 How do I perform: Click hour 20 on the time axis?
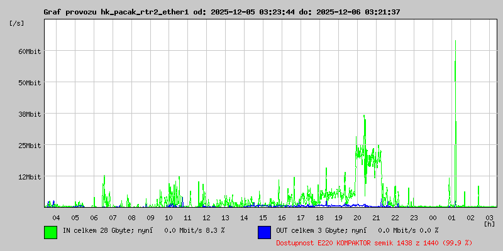[x=357, y=217]
